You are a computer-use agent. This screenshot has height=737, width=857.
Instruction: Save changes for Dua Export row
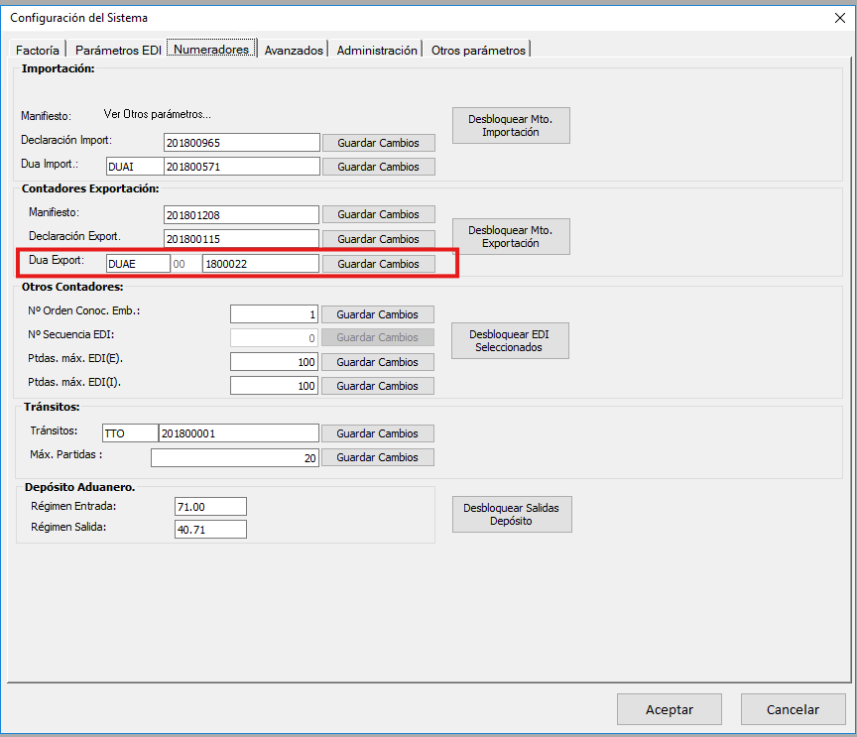pyautogui.click(x=378, y=264)
